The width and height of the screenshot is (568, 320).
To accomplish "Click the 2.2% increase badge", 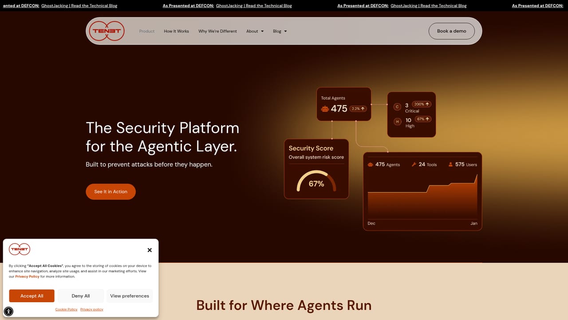I will click(358, 108).
